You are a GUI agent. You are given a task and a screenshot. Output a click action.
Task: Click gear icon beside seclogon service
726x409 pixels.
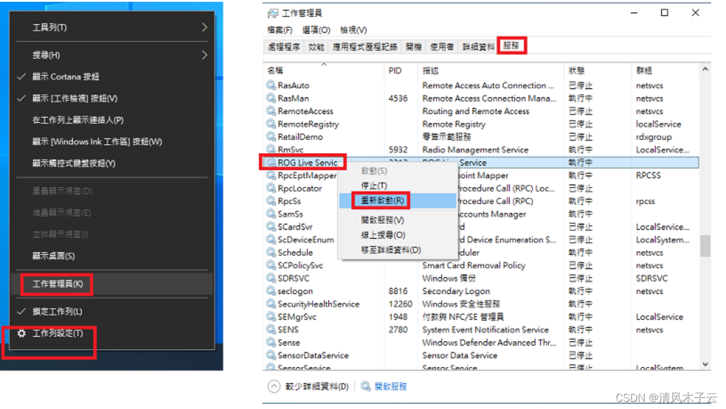[271, 291]
